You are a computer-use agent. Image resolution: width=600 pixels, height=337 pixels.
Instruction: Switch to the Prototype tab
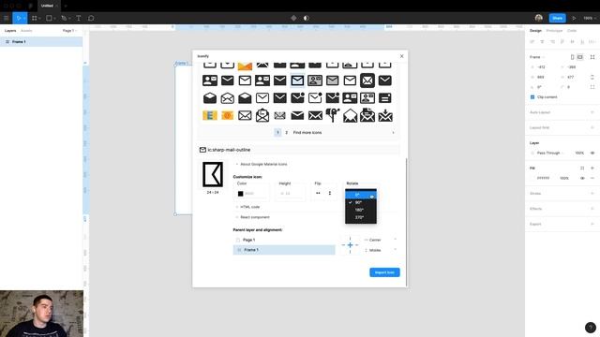pos(554,31)
